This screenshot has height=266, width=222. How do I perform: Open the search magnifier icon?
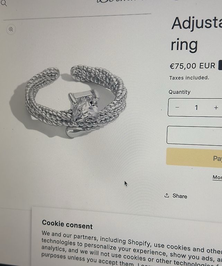coord(3,3)
